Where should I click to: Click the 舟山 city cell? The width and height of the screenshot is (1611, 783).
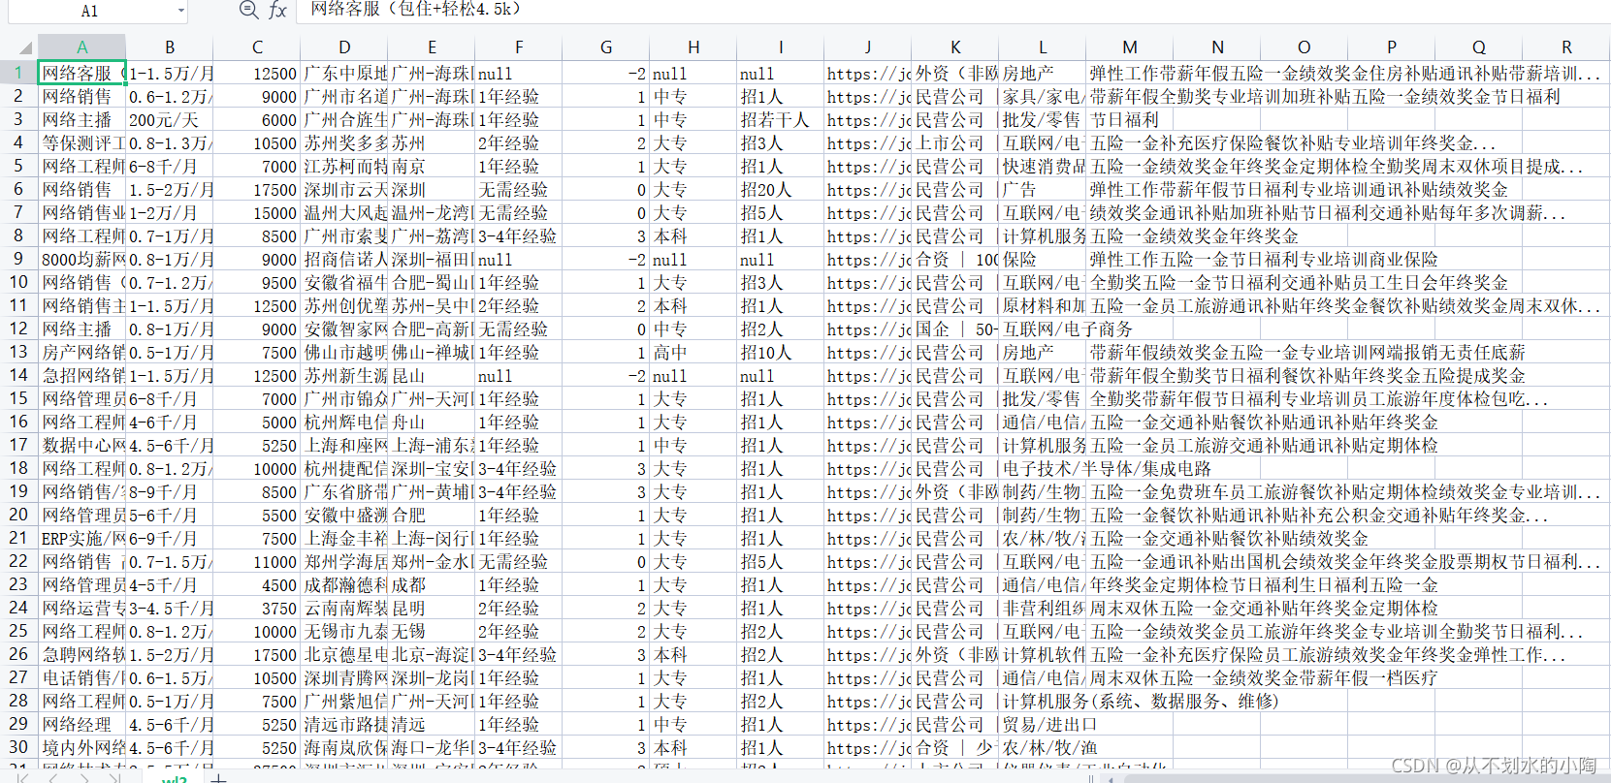(432, 422)
